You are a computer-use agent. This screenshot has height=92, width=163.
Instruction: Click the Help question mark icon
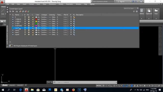point(141,2)
